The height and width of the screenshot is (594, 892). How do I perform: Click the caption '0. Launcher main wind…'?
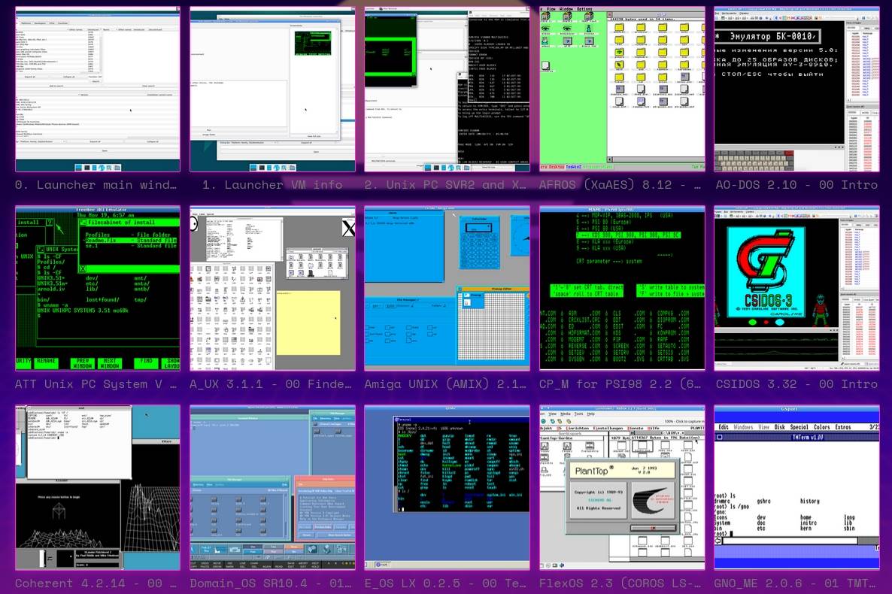tap(96, 185)
